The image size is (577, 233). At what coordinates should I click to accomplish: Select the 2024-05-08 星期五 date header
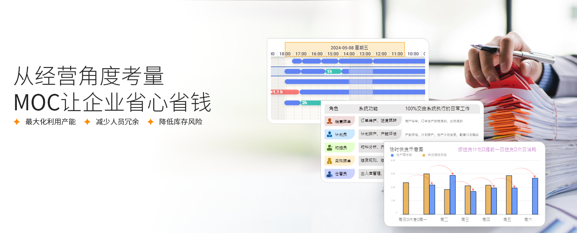pos(344,47)
